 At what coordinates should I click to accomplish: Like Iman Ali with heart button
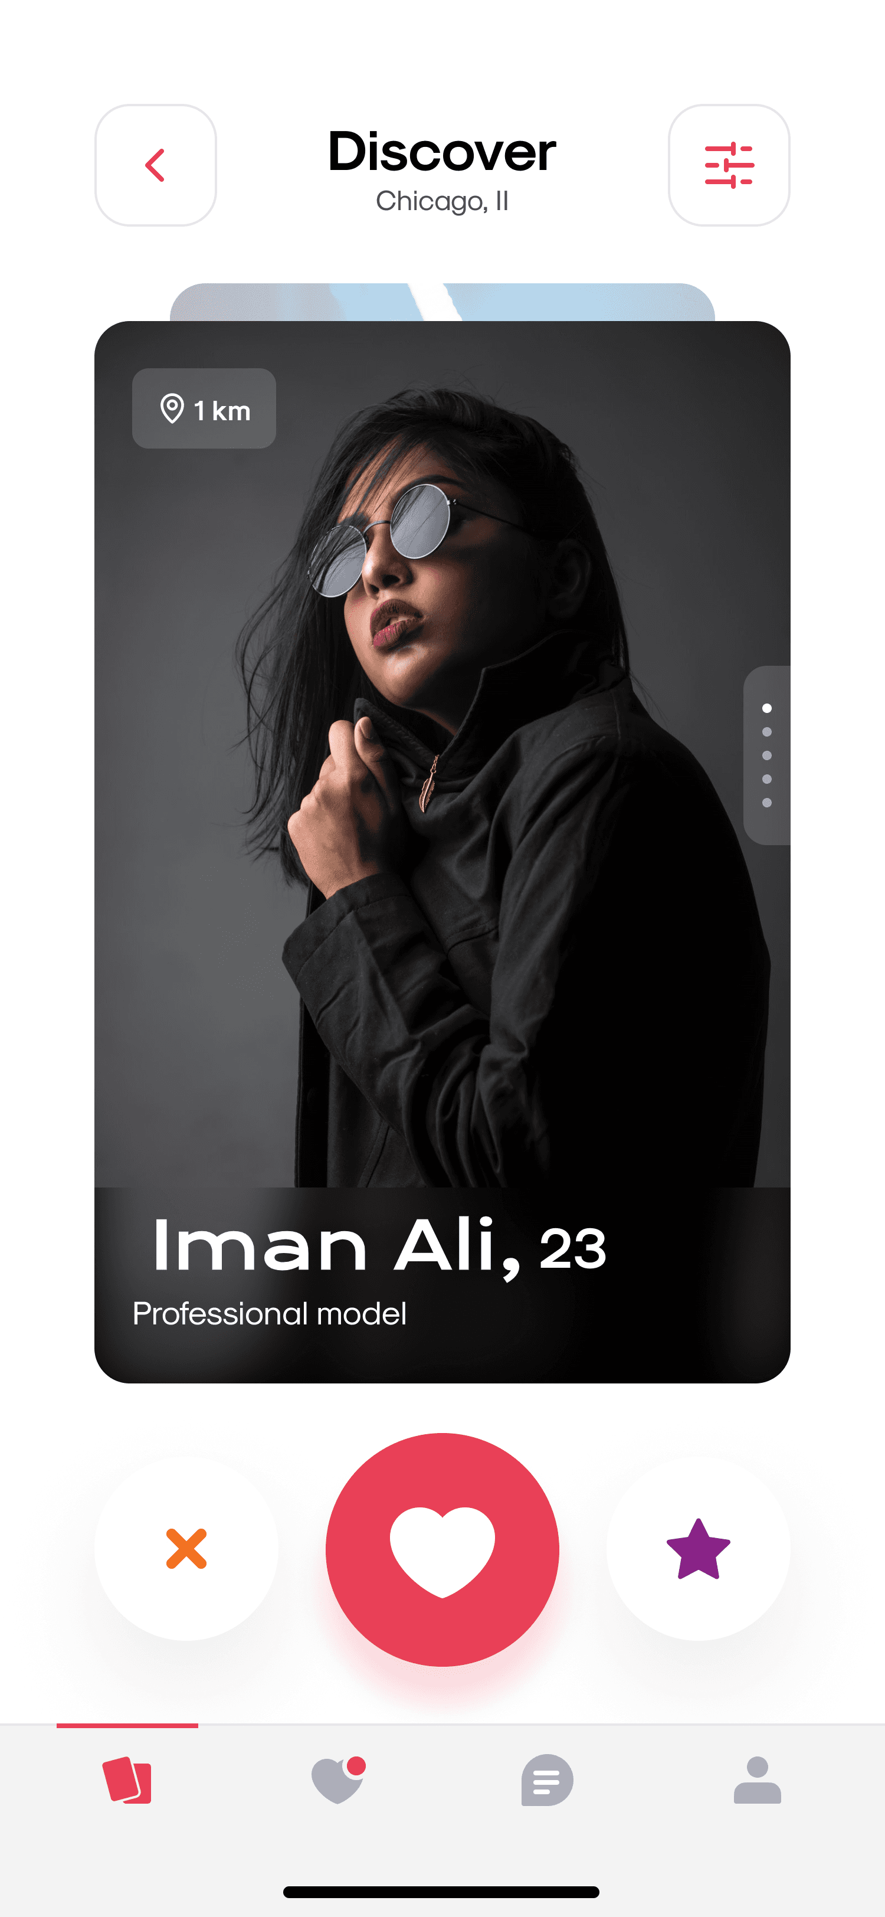click(x=442, y=1550)
